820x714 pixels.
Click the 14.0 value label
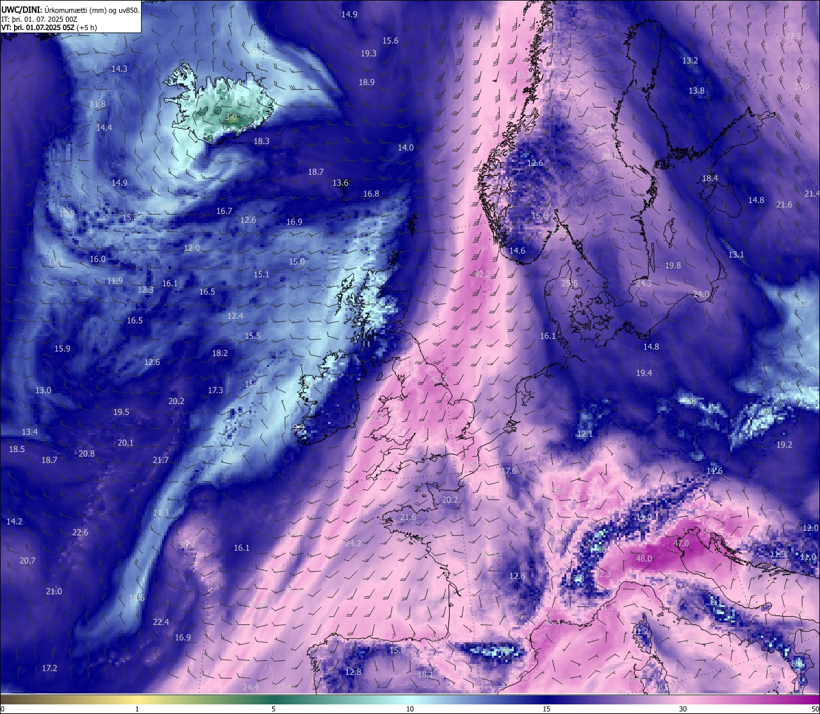pos(406,147)
